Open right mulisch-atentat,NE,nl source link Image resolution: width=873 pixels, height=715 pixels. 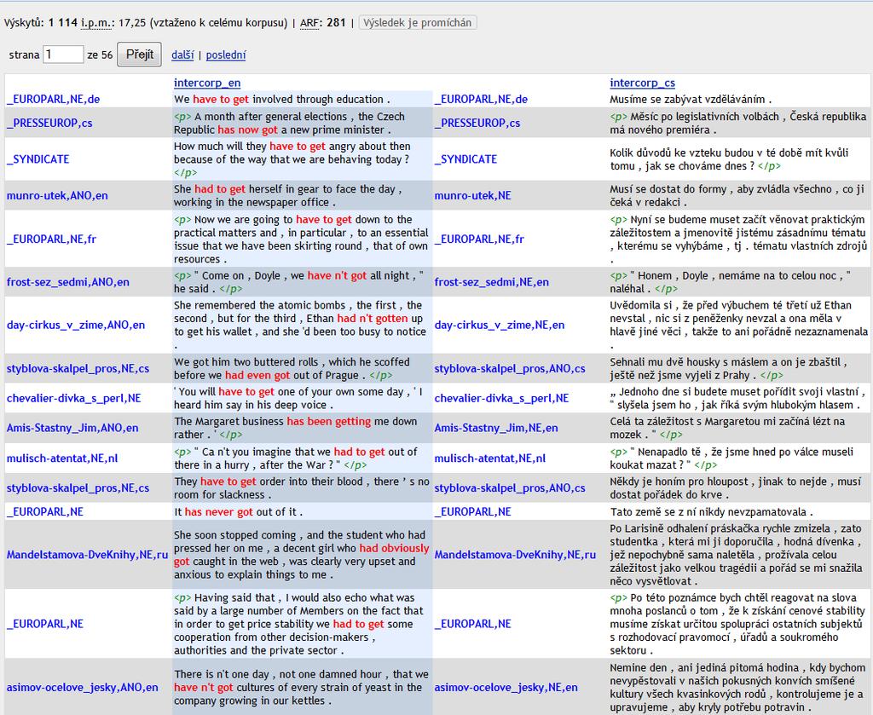[x=490, y=458]
